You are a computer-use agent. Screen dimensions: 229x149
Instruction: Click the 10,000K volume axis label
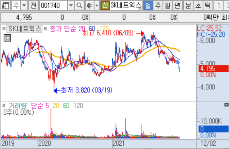pyautogui.click(x=211, y=121)
